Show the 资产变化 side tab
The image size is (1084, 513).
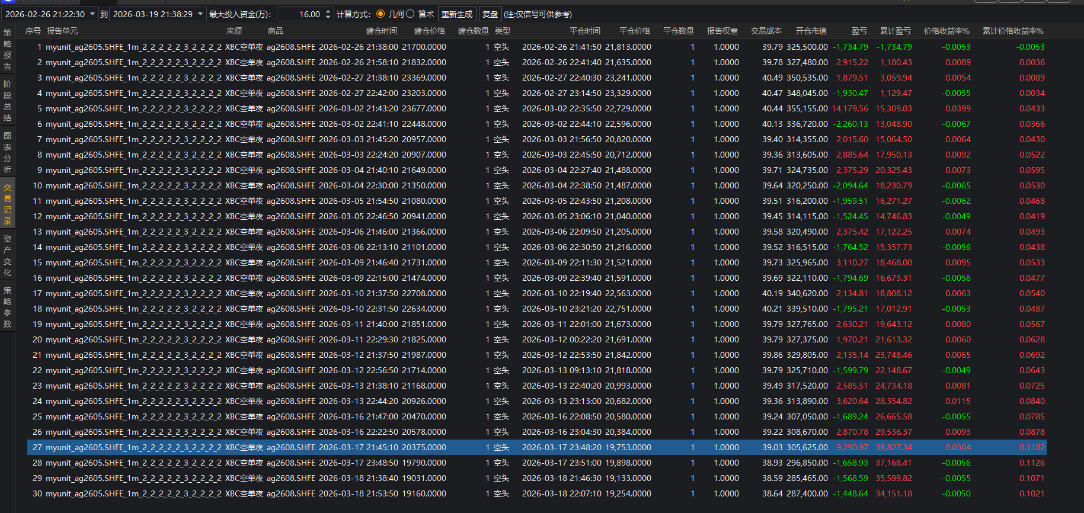point(7,255)
